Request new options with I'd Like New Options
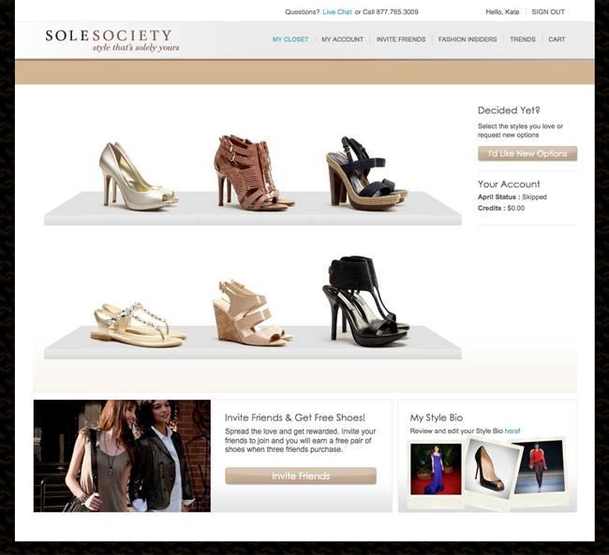The height and width of the screenshot is (555, 609). pos(527,153)
